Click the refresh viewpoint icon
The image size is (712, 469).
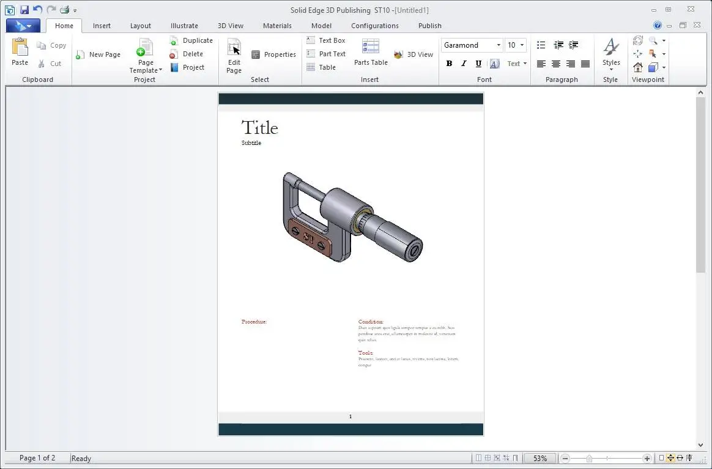(637, 40)
